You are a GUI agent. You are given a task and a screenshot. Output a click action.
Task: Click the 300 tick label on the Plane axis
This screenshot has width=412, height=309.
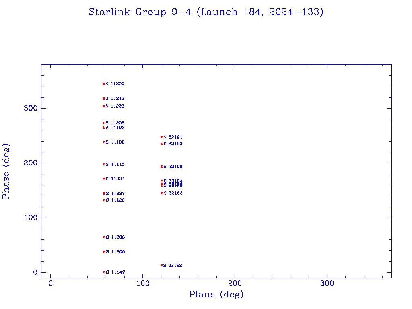(327, 283)
